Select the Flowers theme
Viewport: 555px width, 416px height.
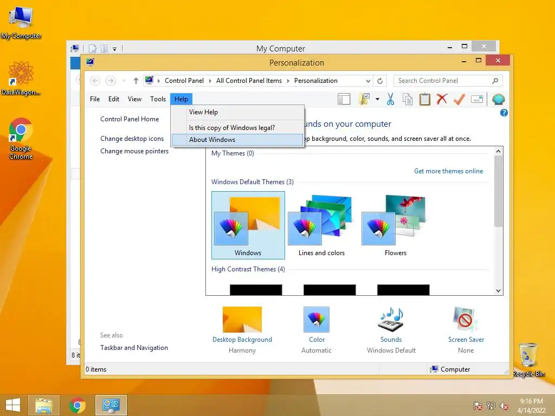(395, 225)
